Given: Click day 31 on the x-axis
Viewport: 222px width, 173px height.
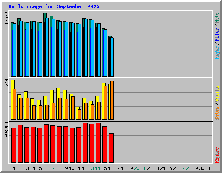Looking at the screenshot, I should coord(208,168).
